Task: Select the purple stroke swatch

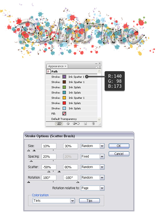Action: pos(64,77)
